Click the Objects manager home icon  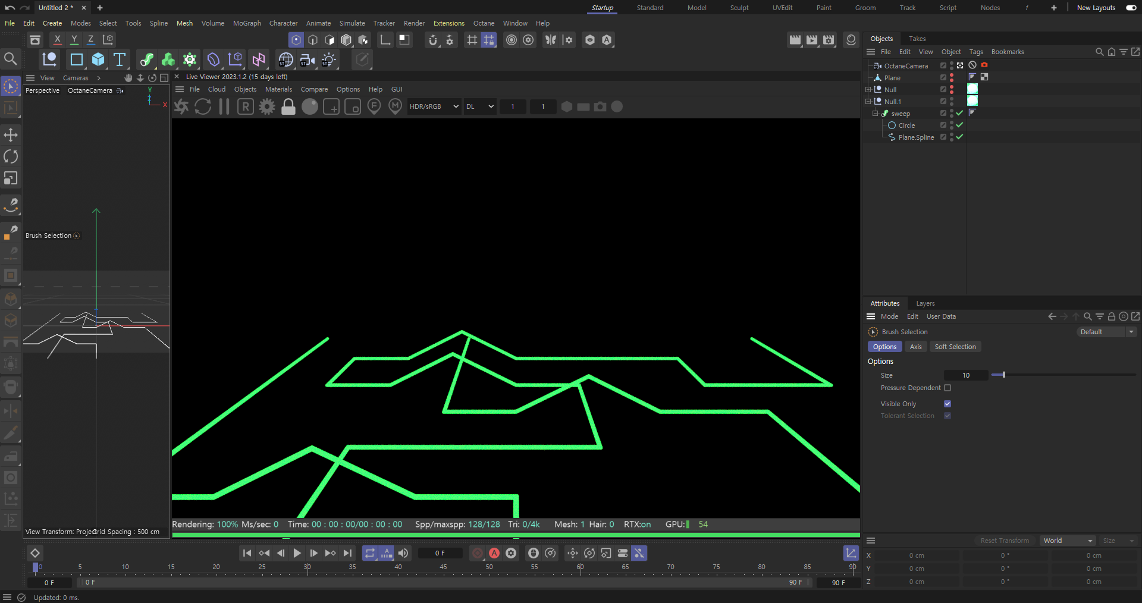[1111, 52]
